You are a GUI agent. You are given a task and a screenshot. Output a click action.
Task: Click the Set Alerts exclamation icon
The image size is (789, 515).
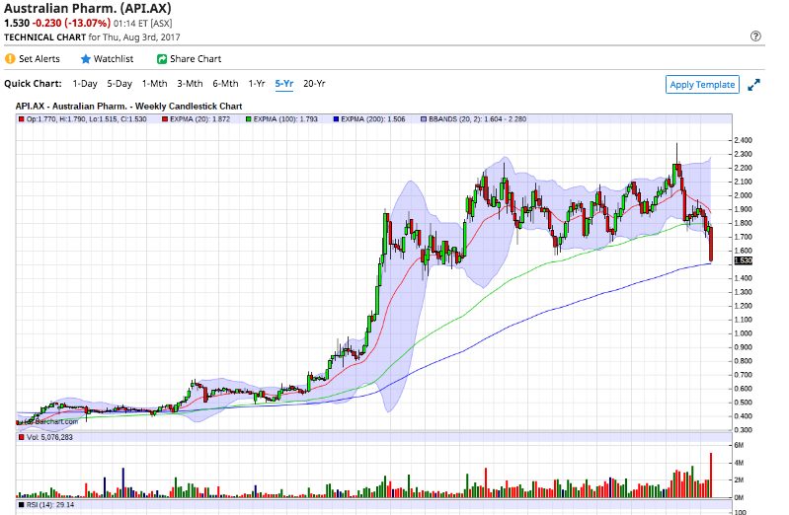click(10, 59)
